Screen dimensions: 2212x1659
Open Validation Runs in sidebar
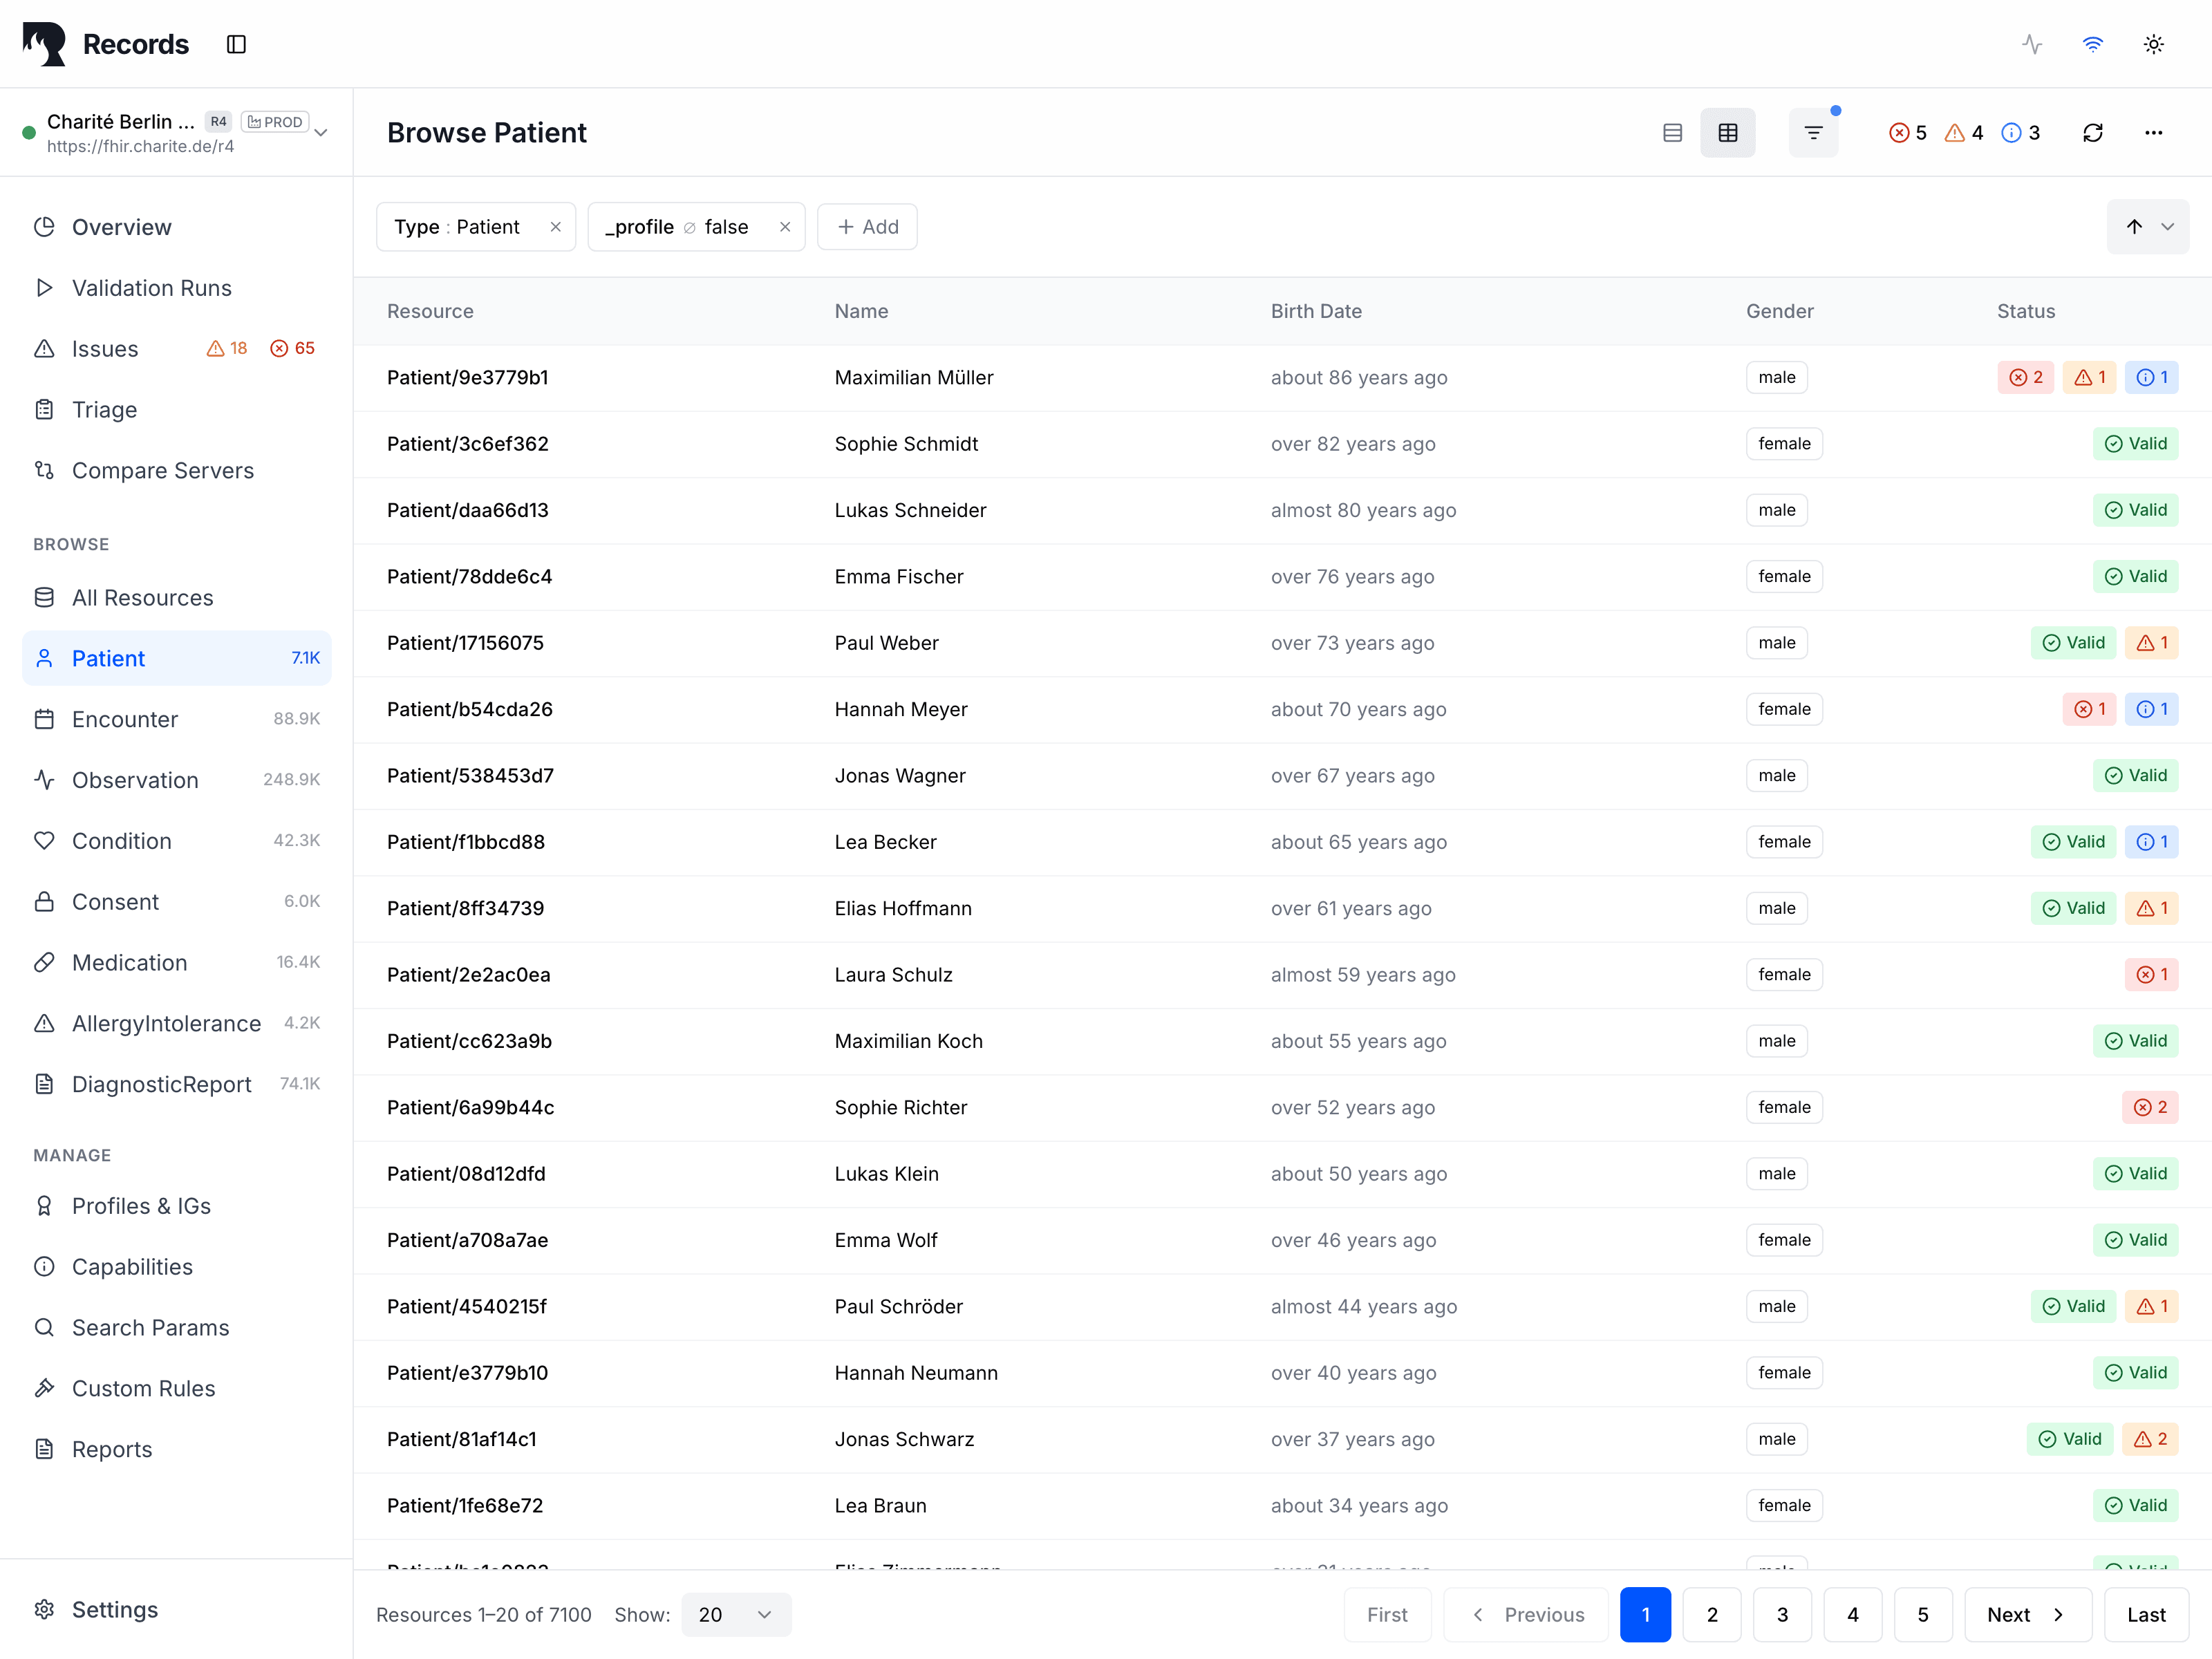coord(152,288)
